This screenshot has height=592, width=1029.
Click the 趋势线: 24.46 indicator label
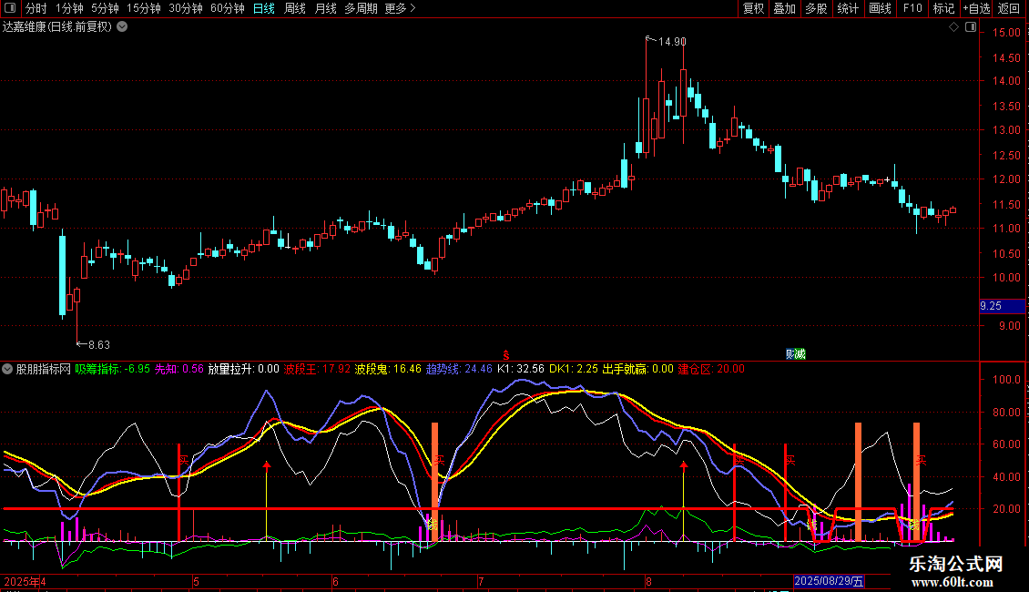click(x=459, y=369)
